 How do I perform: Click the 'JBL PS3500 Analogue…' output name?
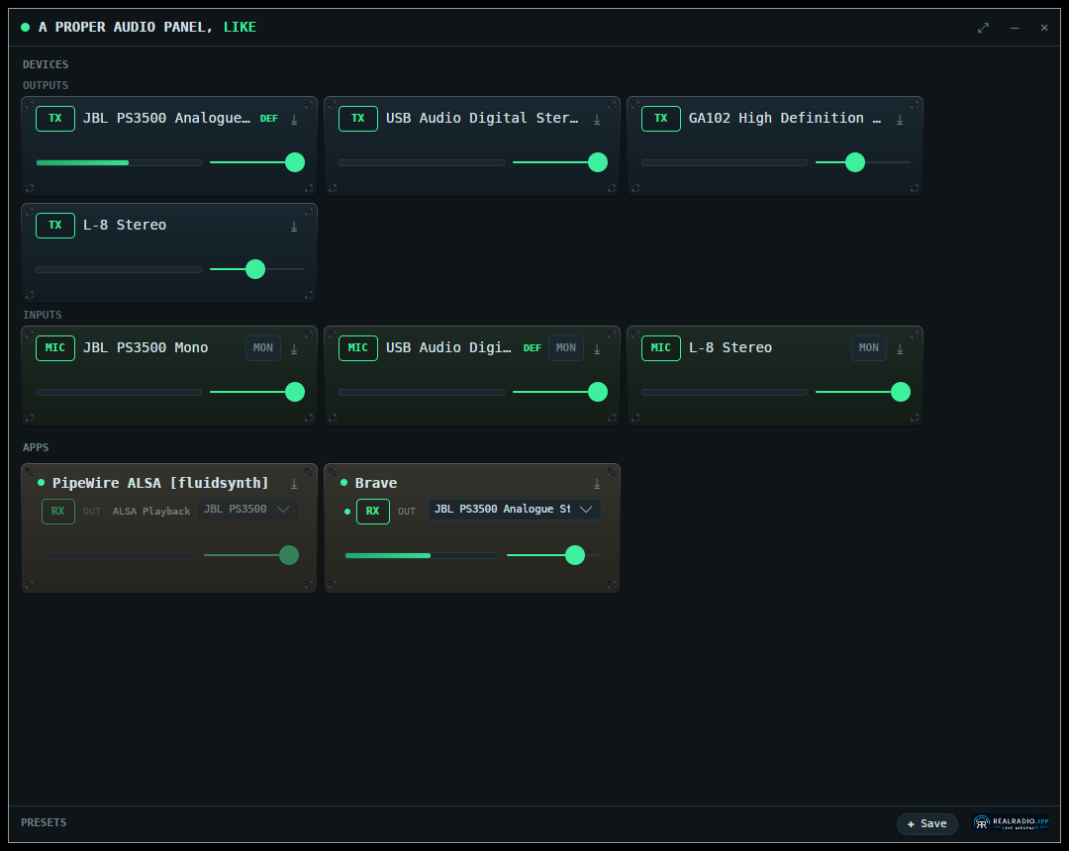(166, 118)
